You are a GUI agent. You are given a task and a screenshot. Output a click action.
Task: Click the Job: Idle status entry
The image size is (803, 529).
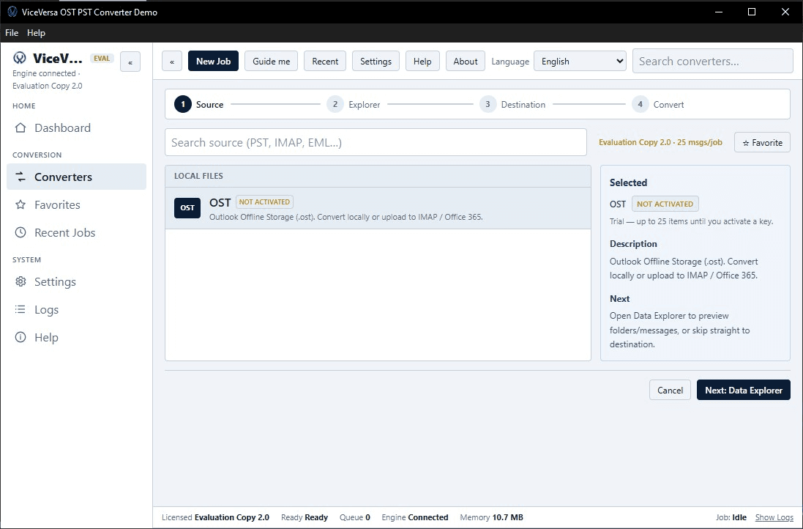pyautogui.click(x=731, y=517)
